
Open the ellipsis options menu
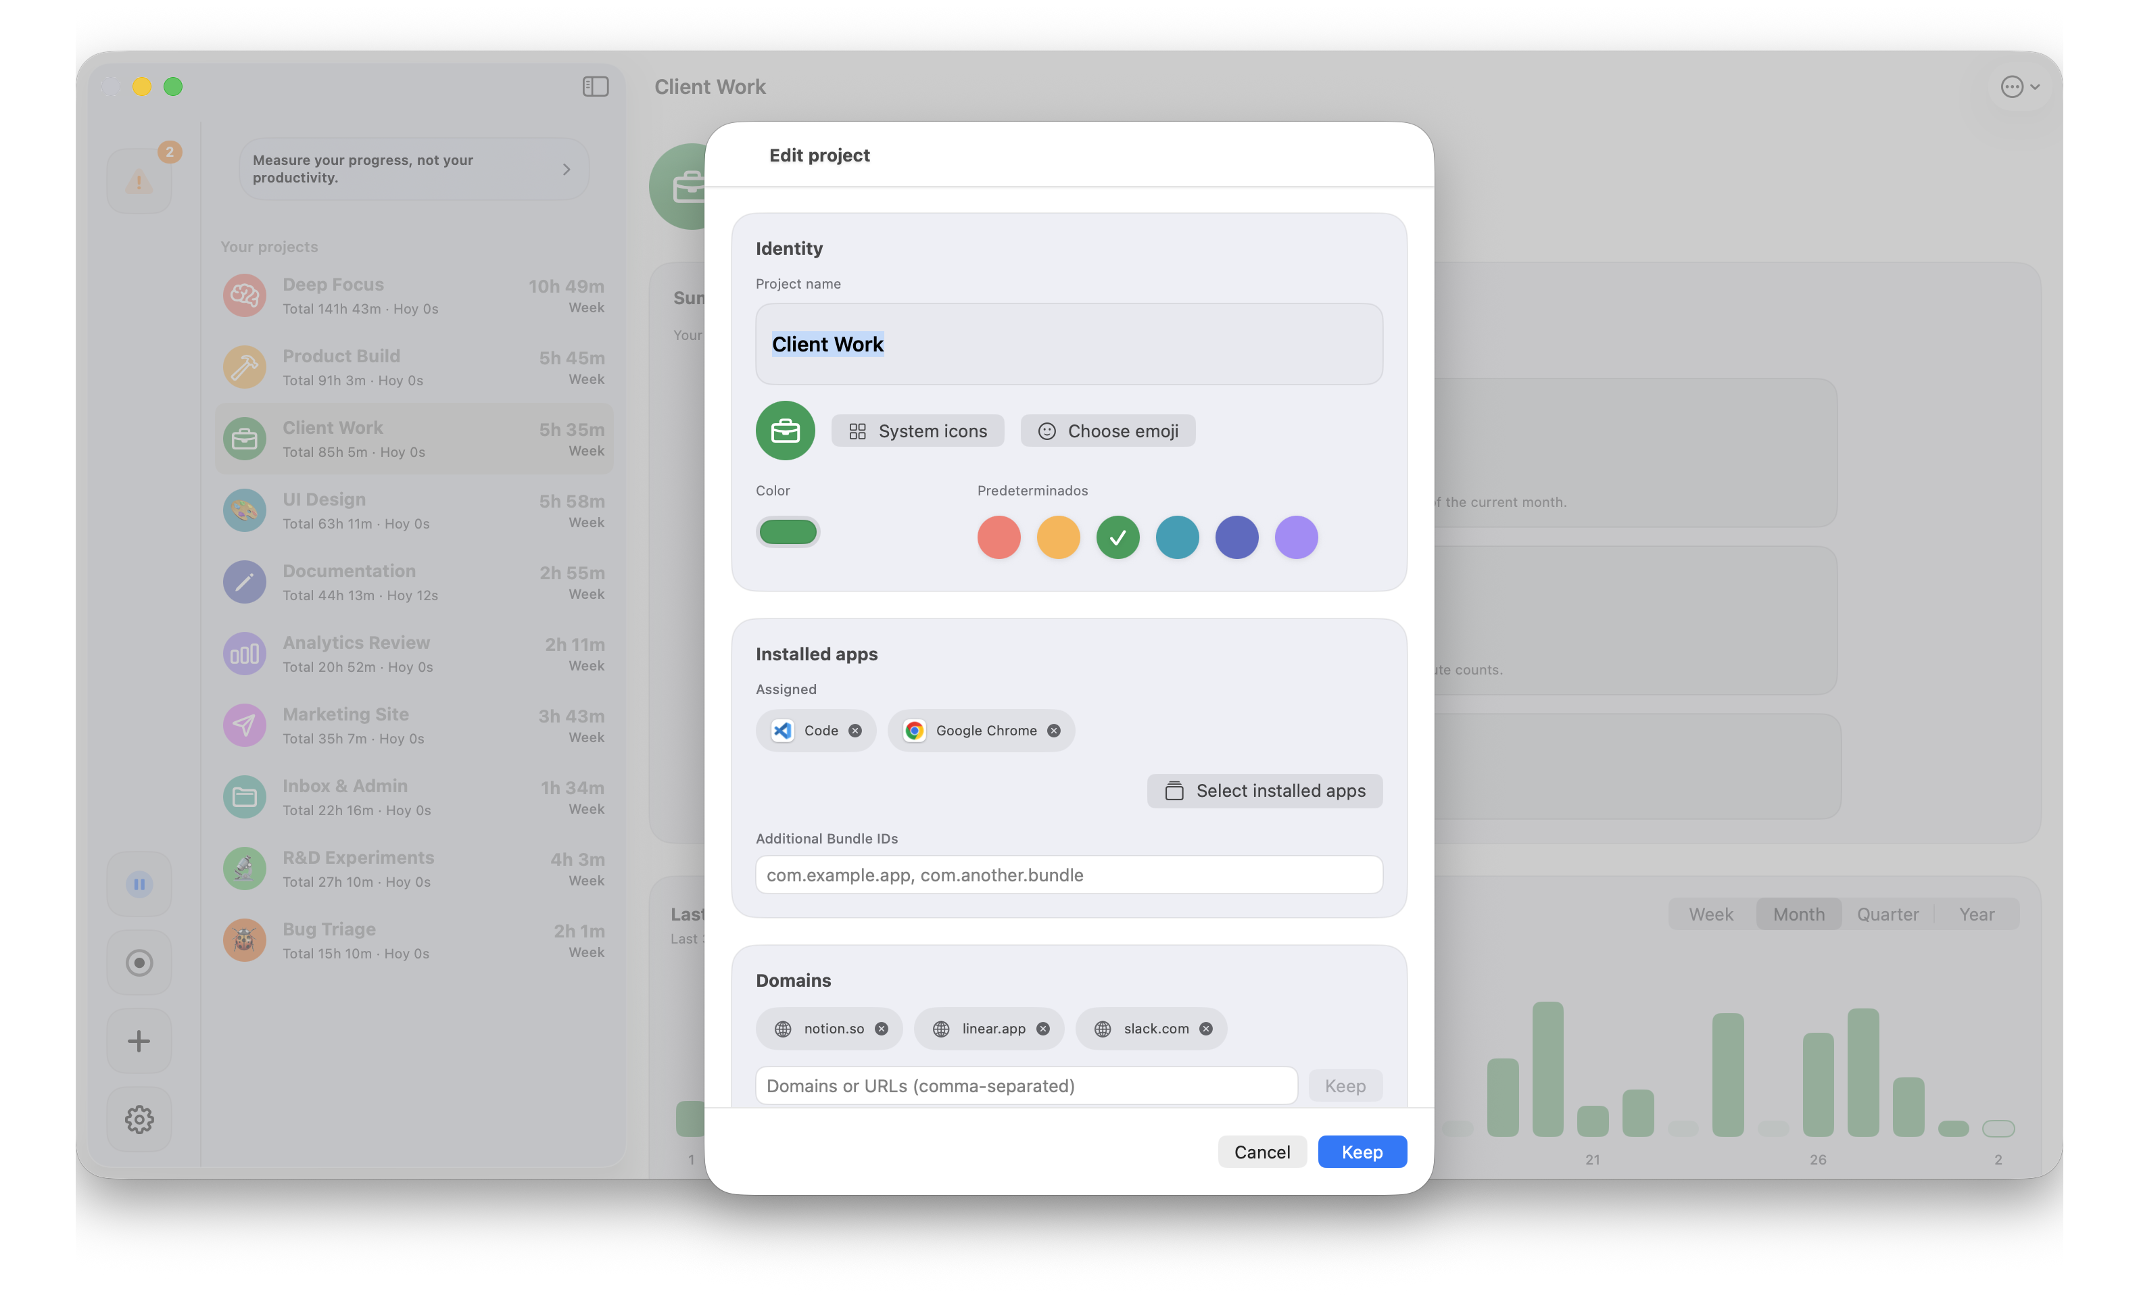pyautogui.click(x=2013, y=86)
